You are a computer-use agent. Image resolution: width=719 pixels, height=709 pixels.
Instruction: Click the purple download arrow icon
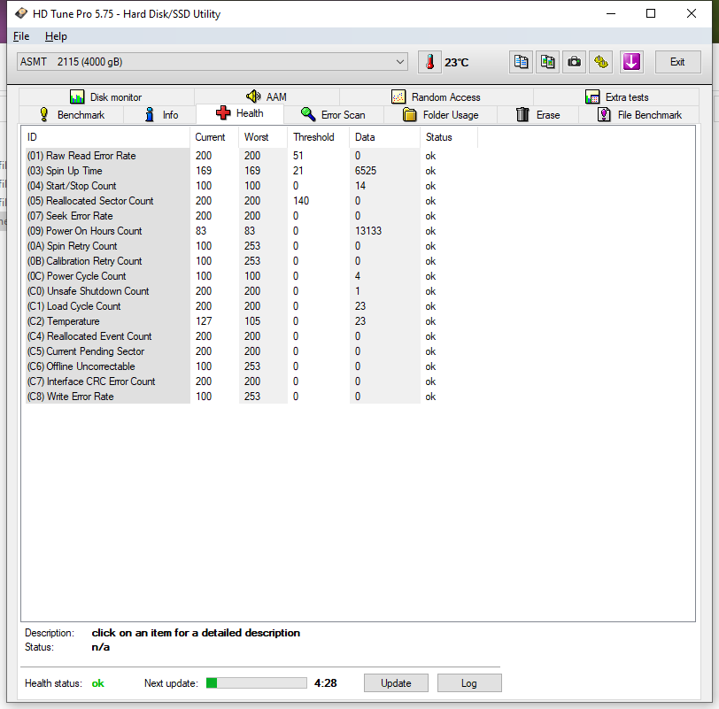coord(631,62)
